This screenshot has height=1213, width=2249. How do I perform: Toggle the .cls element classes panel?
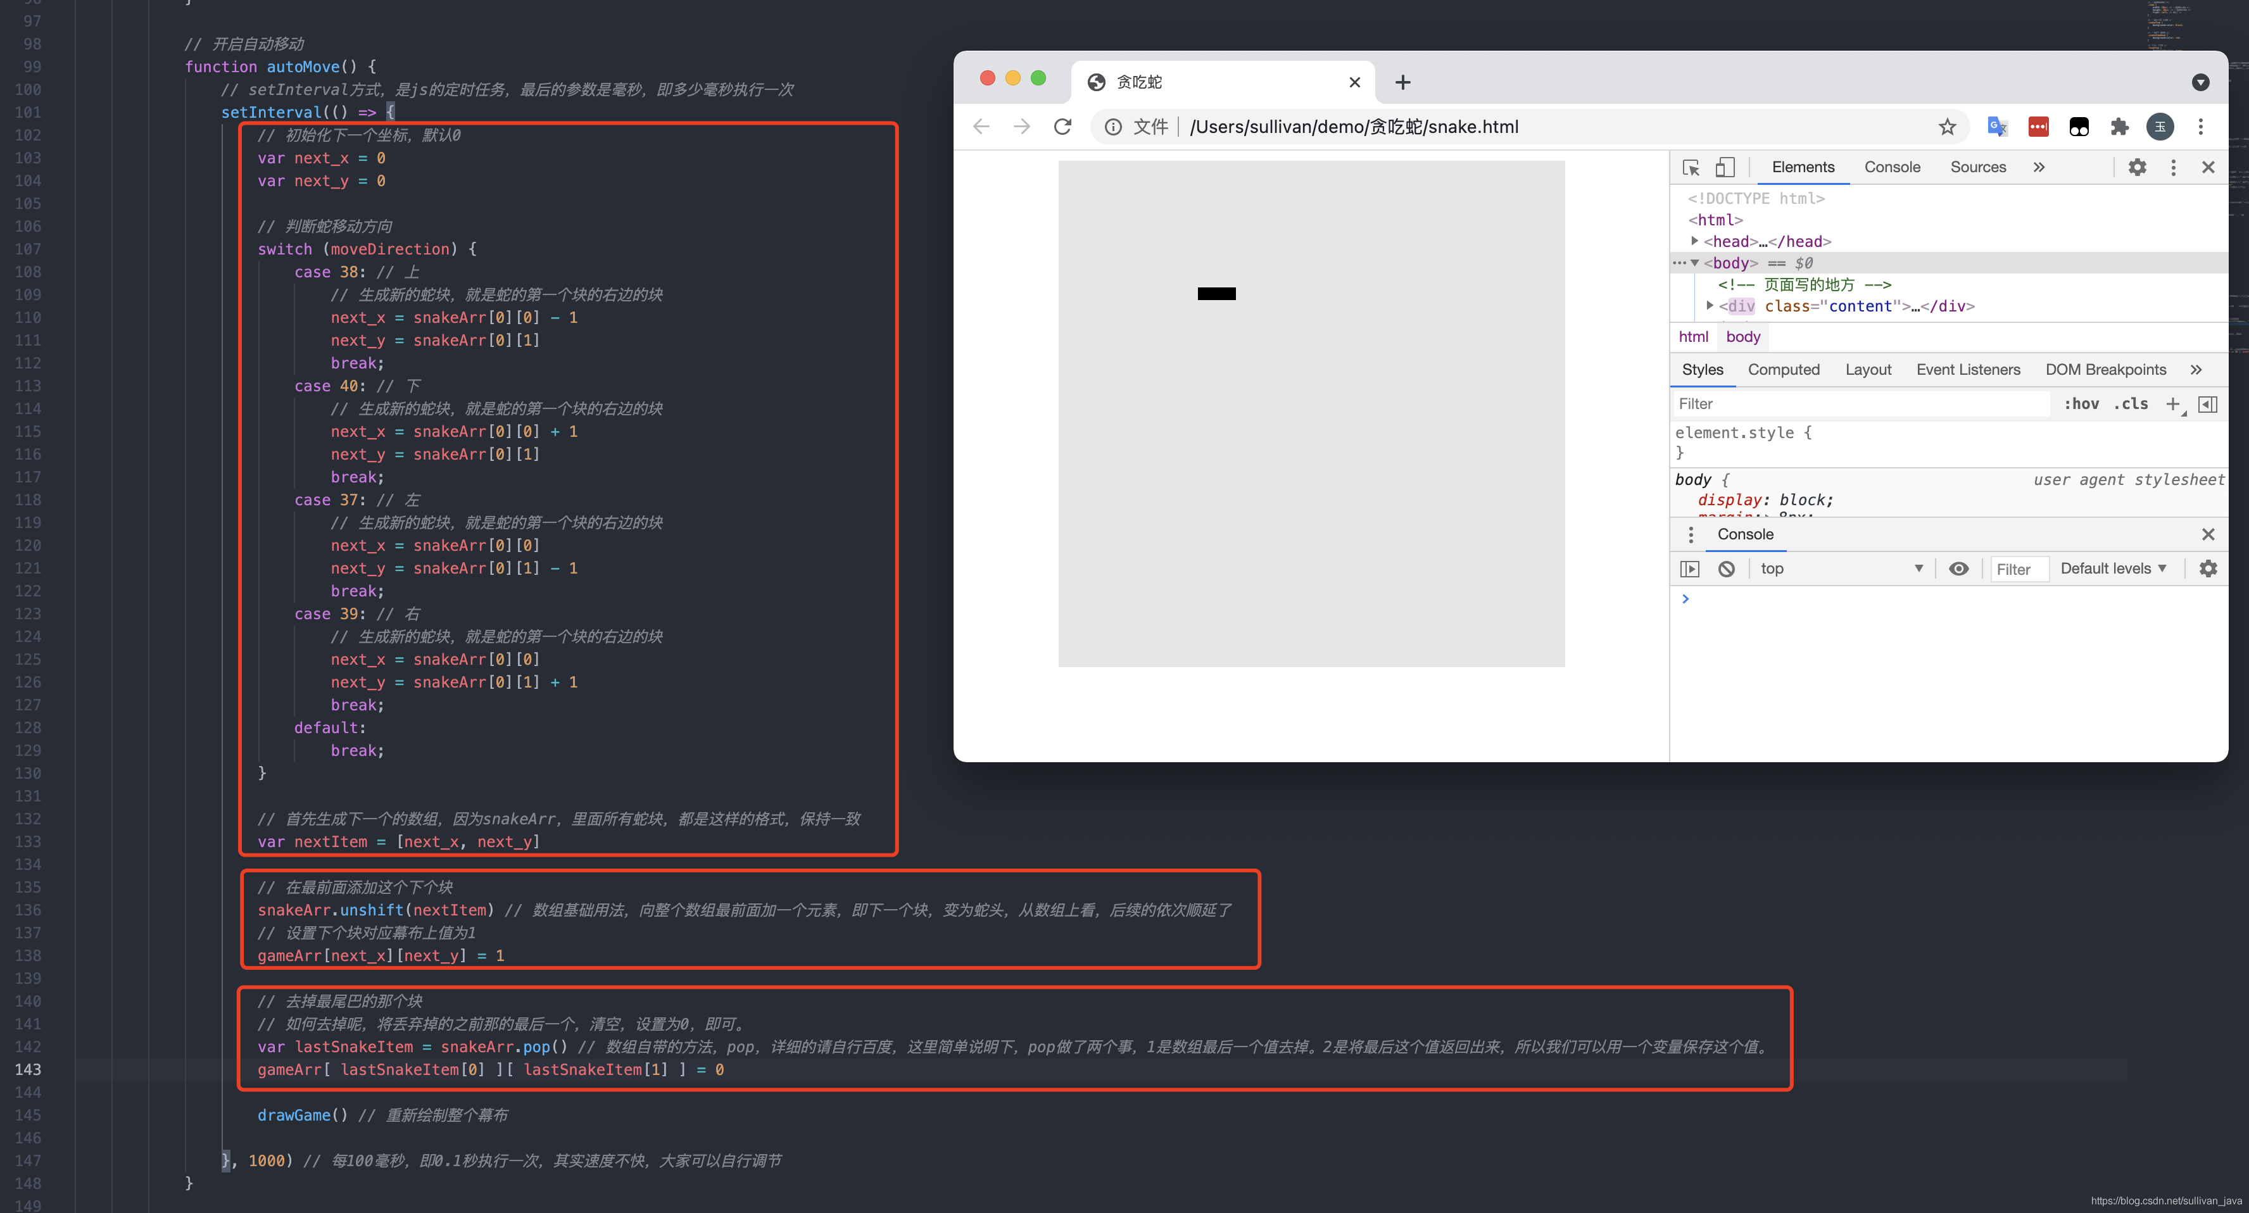(2130, 403)
